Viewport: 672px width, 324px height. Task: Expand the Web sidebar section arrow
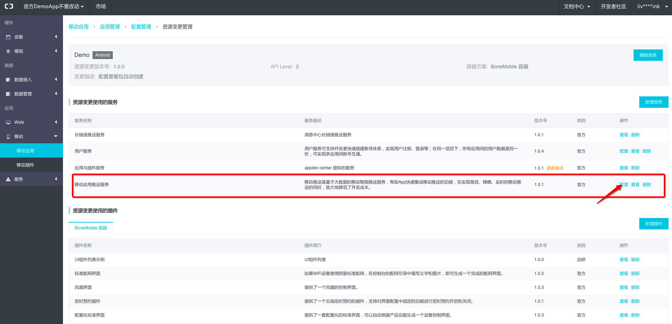click(x=56, y=122)
